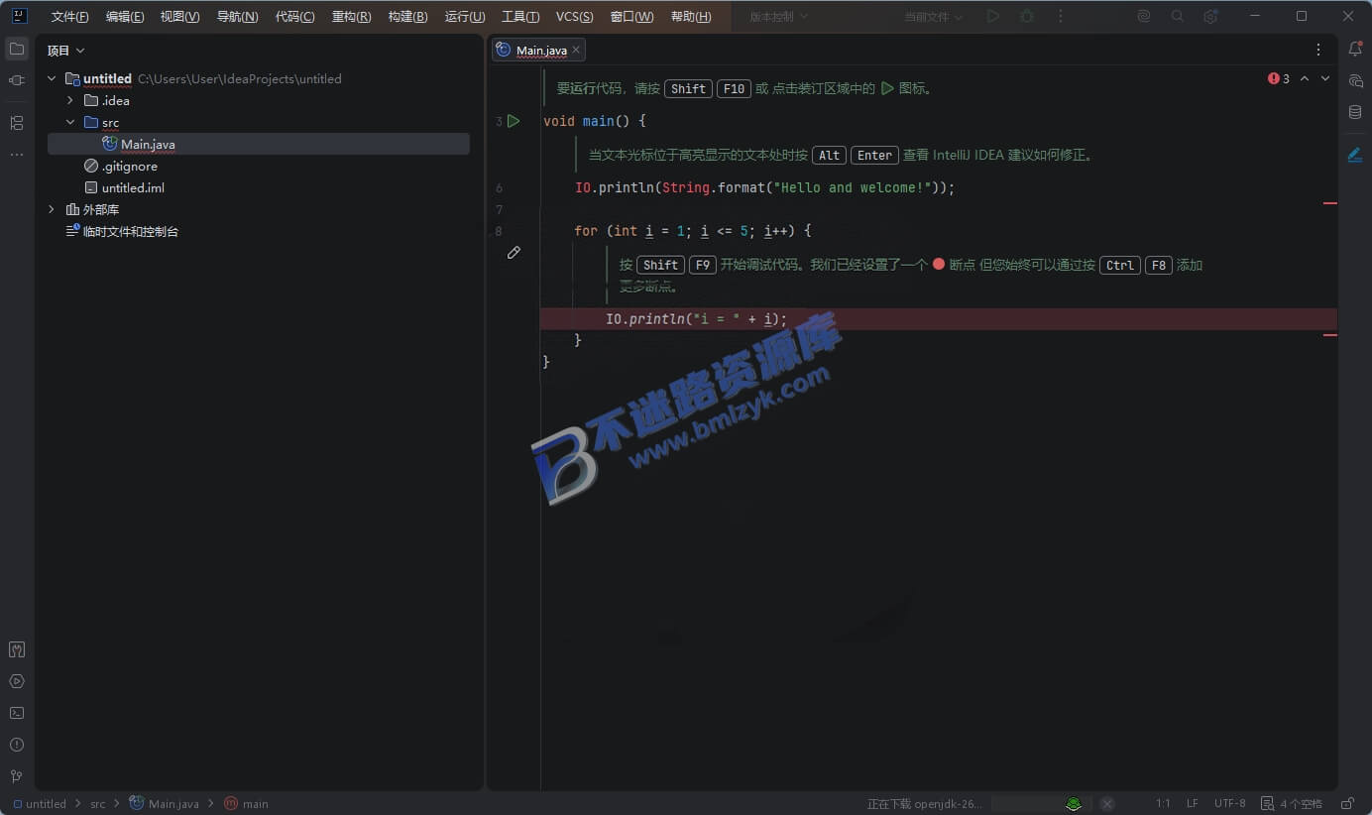Open the Notifications bell icon
This screenshot has height=815, width=1372.
pyautogui.click(x=1355, y=49)
